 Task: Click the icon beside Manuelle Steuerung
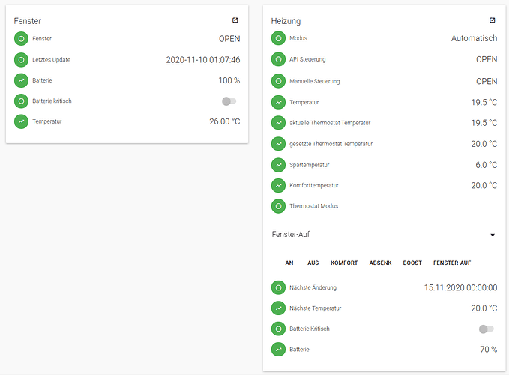[x=278, y=81]
